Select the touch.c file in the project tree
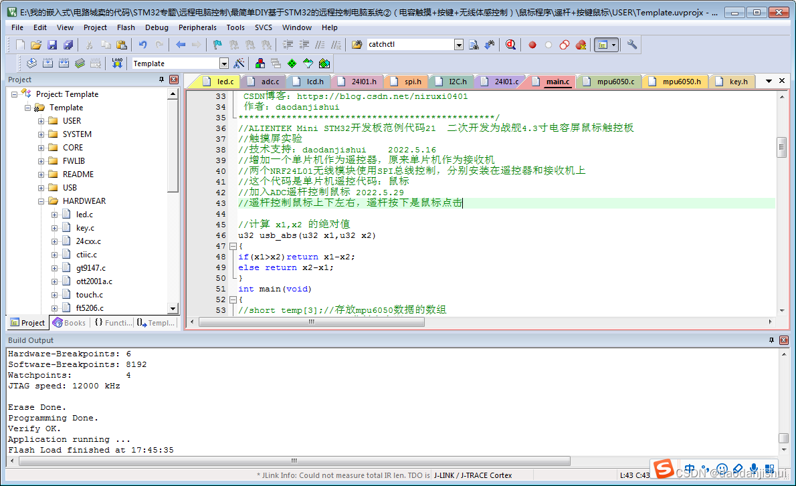Image resolution: width=796 pixels, height=486 pixels. click(90, 295)
